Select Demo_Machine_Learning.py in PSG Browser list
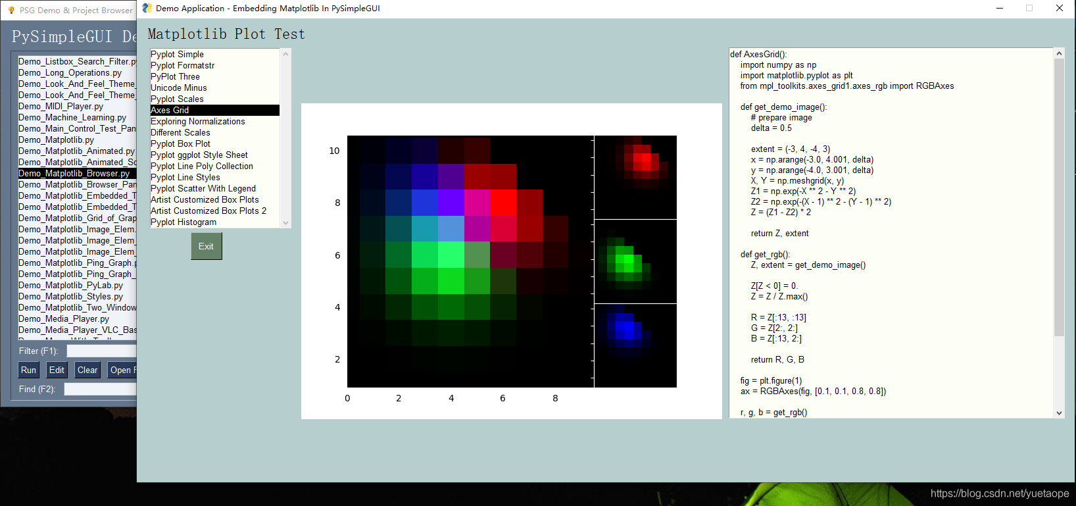Screen dimensions: 1076x506 coord(77,117)
